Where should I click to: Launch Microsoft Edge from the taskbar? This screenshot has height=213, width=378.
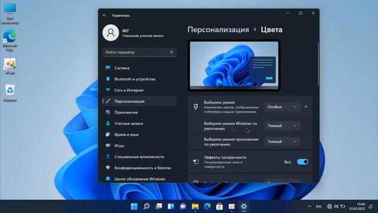pos(207,206)
